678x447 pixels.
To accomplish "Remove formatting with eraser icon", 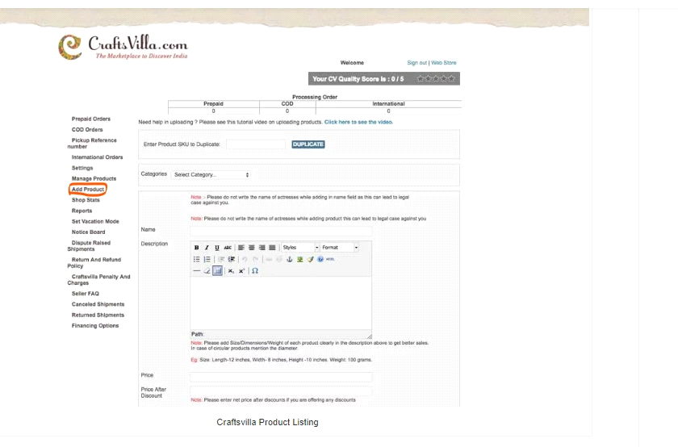I will 207,270.
